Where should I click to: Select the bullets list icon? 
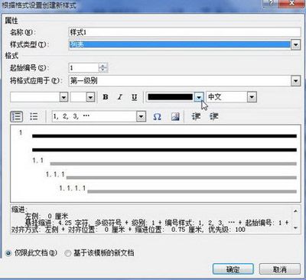[34, 116]
